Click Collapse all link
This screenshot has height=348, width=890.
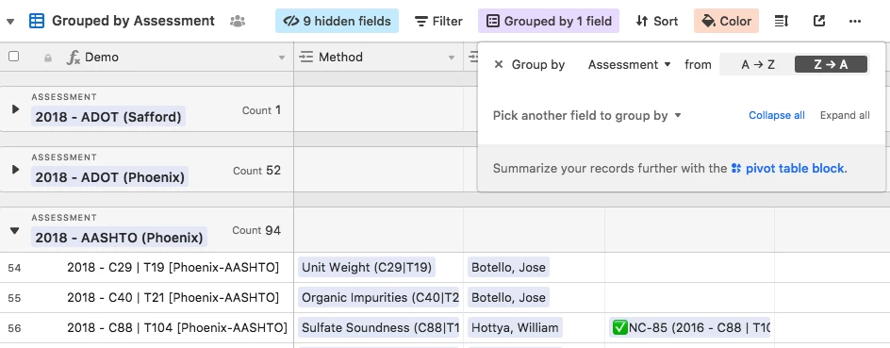(777, 115)
